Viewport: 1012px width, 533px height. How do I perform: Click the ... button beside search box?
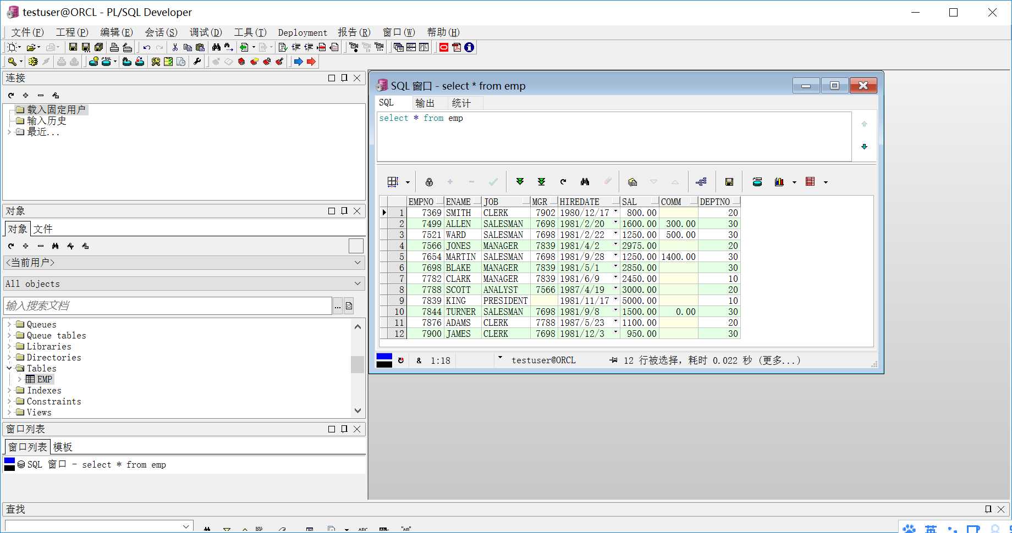(338, 306)
